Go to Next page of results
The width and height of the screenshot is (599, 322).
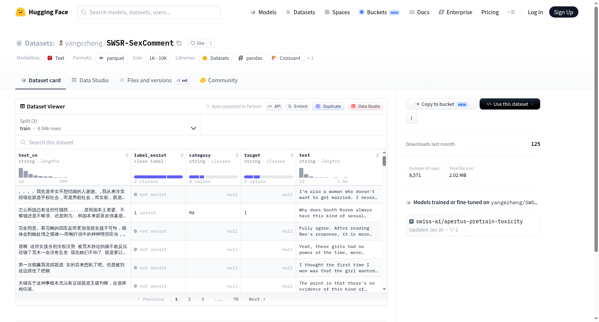pyautogui.click(x=257, y=299)
